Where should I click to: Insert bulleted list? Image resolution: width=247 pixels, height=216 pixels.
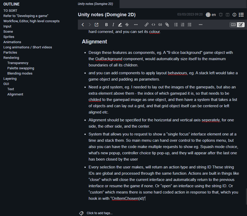tap(176, 25)
